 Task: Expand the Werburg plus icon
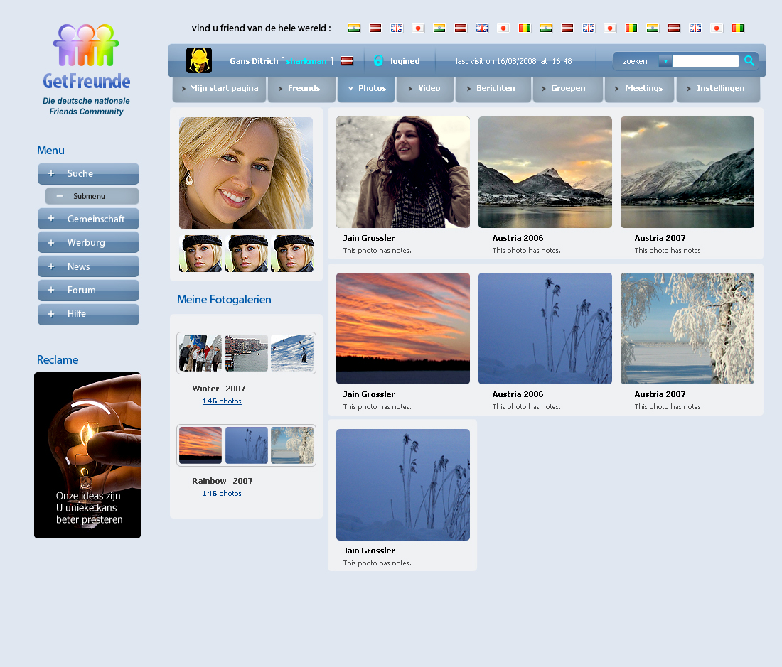[51, 243]
